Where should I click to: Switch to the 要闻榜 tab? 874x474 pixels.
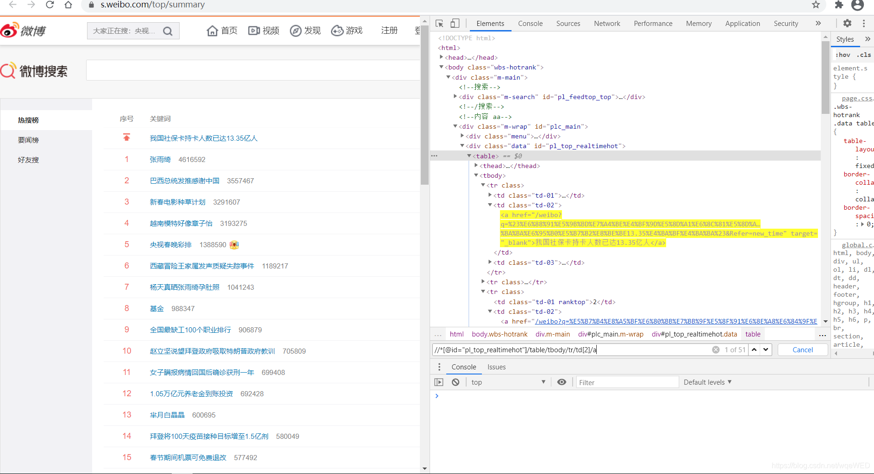(x=28, y=139)
